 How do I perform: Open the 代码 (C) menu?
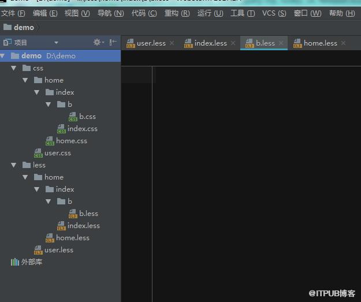point(144,13)
